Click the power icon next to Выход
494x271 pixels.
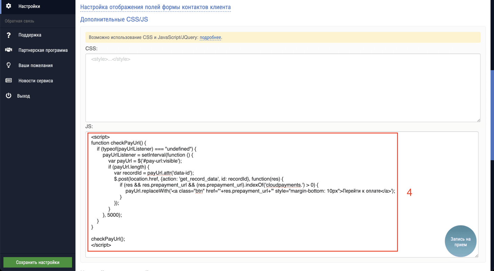coord(8,96)
